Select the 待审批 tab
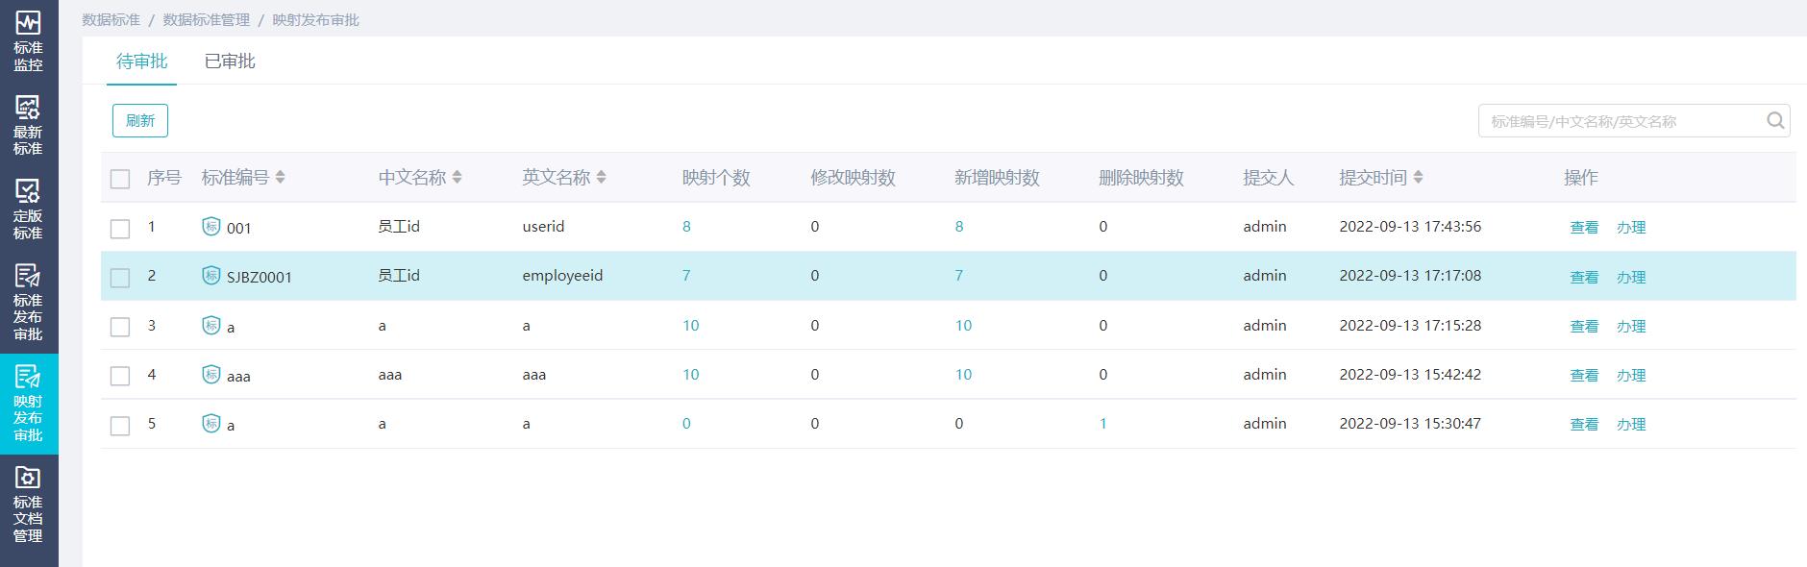Viewport: 1807px width, 567px height. (x=141, y=62)
